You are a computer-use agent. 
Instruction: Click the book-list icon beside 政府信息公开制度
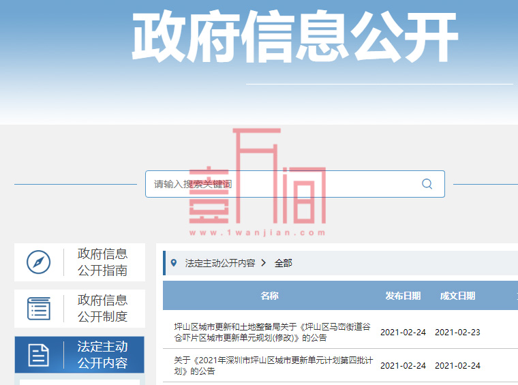pos(39,309)
